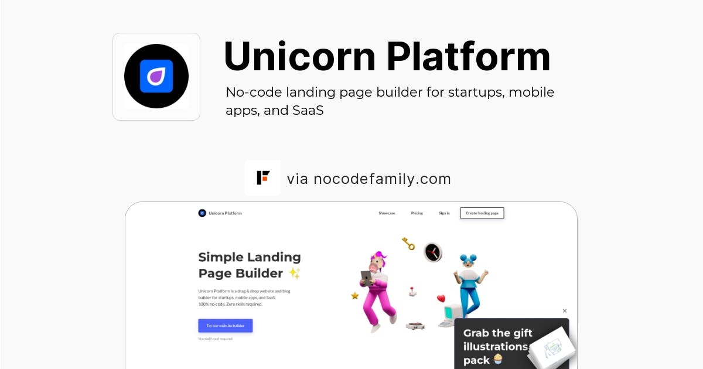Click the Create landing page button
The width and height of the screenshot is (703, 369).
482,213
